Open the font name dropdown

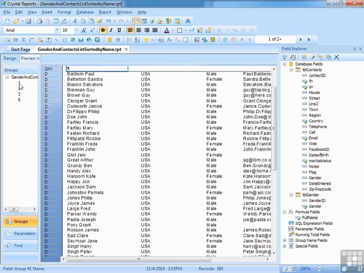point(56,30)
